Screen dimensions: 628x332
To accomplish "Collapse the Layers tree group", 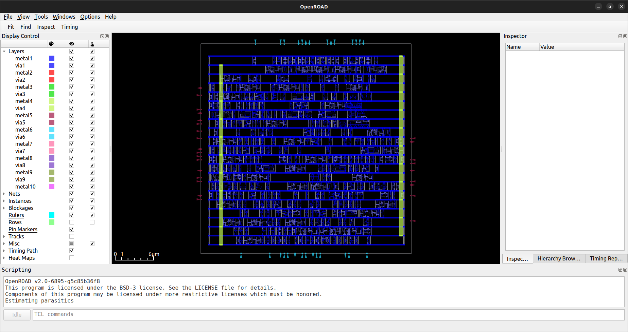I will (x=4, y=51).
